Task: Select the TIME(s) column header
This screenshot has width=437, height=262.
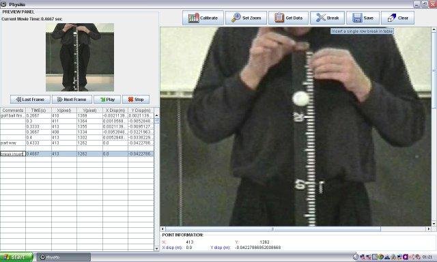Action: 38,111
